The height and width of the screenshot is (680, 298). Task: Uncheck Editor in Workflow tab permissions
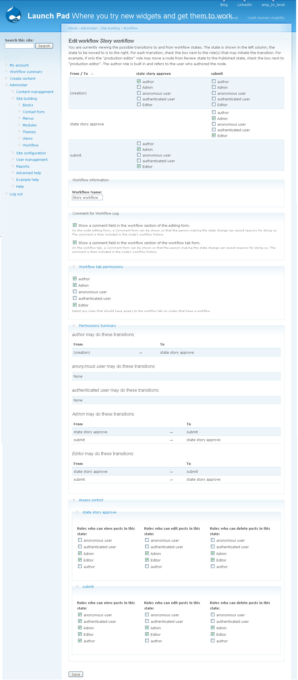coord(75,305)
